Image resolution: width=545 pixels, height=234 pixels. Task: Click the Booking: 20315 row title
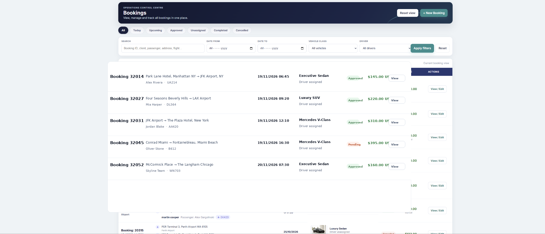[x=132, y=231]
